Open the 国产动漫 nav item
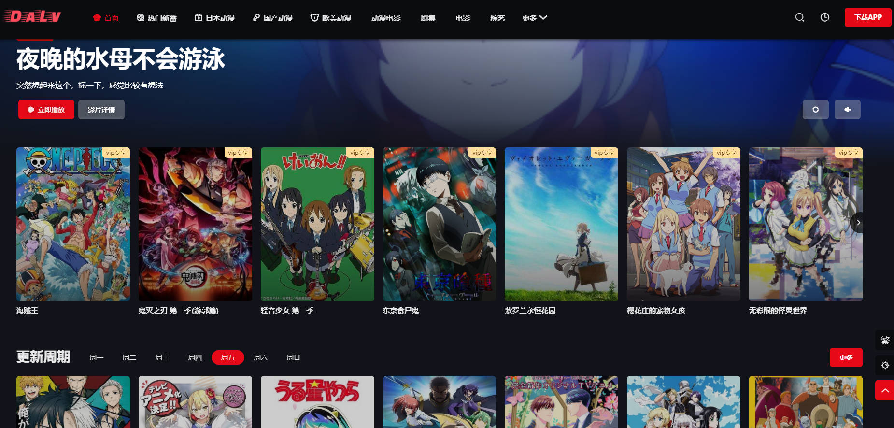This screenshot has height=428, width=894. pos(272,18)
